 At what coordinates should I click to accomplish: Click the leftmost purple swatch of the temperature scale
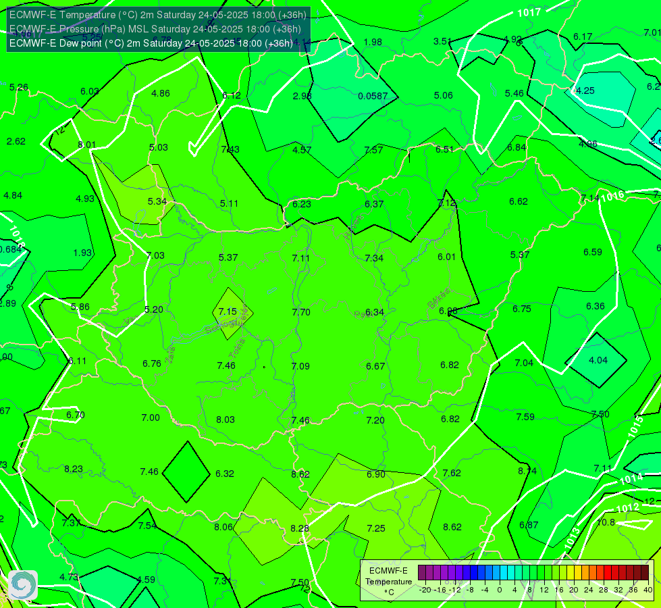coord(422,573)
